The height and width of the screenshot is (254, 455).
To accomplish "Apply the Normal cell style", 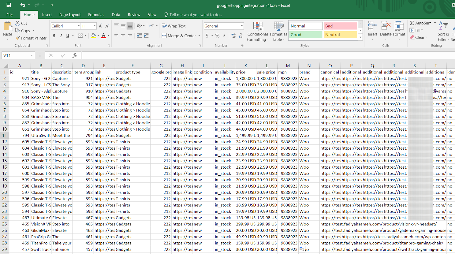I will click(306, 26).
